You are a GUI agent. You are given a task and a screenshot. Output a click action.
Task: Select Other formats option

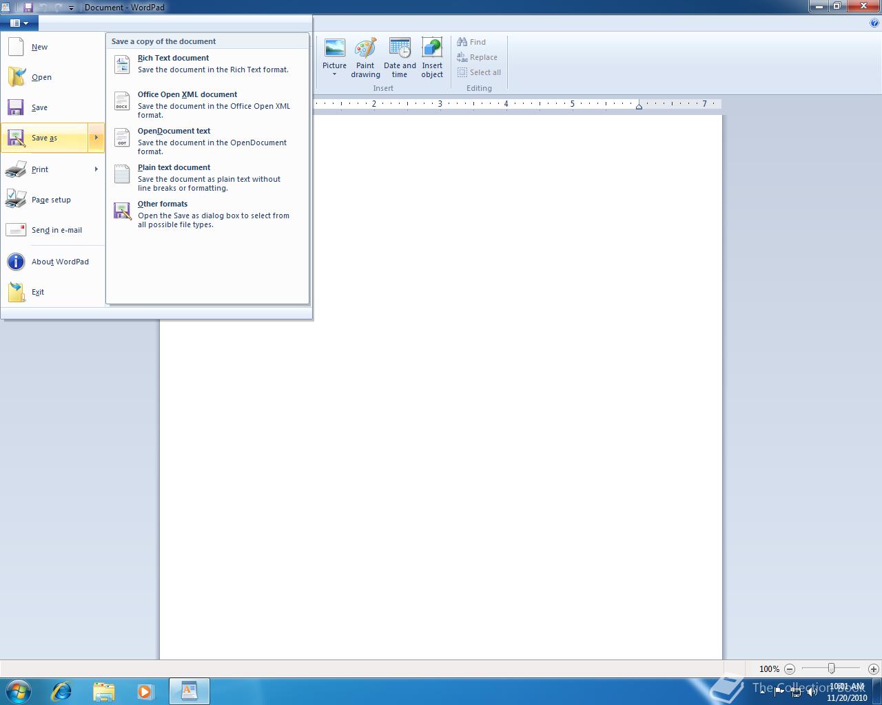[207, 214]
